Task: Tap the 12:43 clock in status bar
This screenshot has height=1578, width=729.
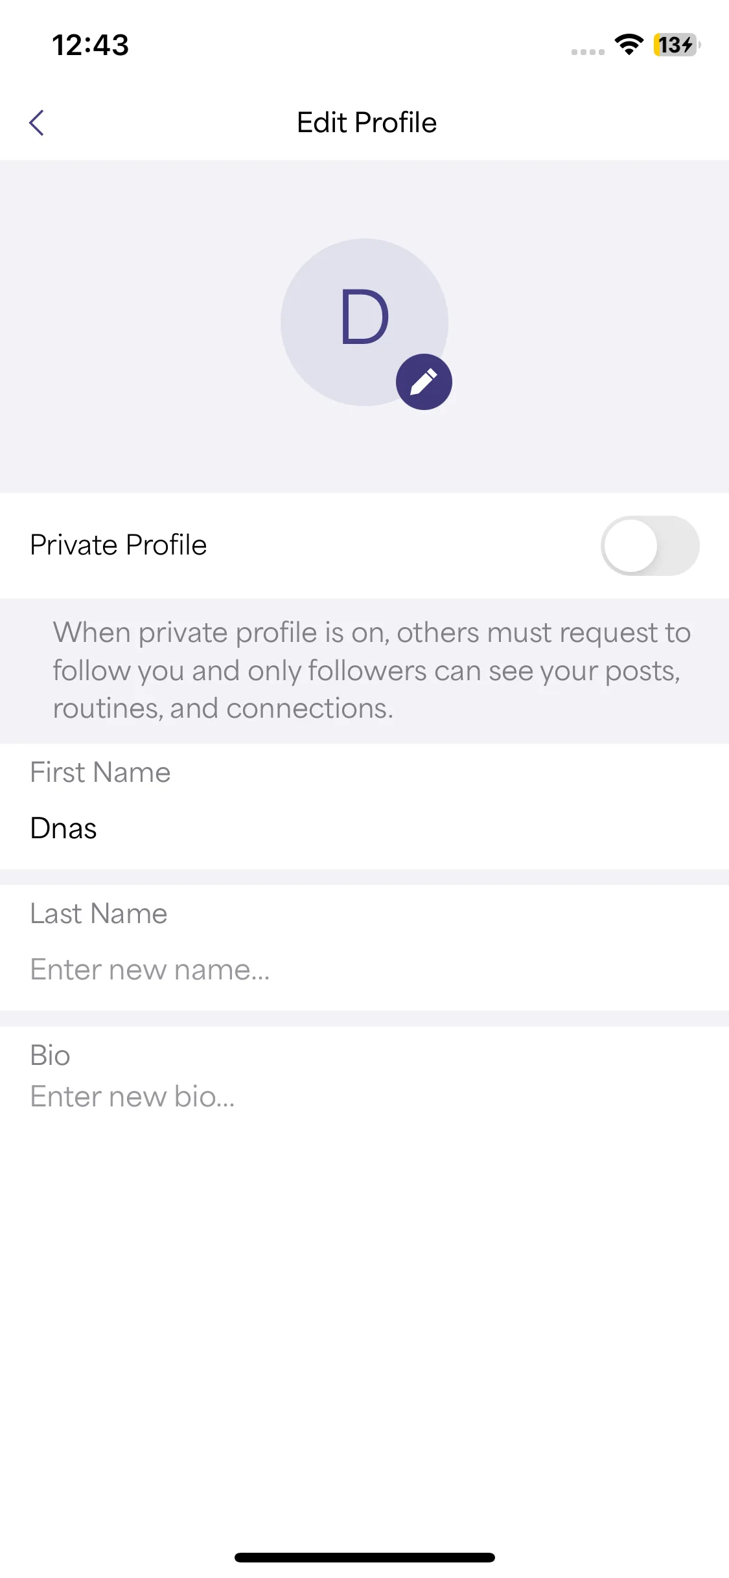Action: coord(91,45)
